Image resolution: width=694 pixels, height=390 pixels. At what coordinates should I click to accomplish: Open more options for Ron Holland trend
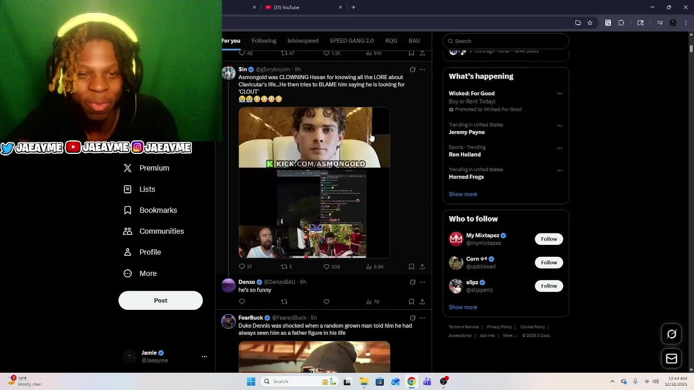click(560, 148)
